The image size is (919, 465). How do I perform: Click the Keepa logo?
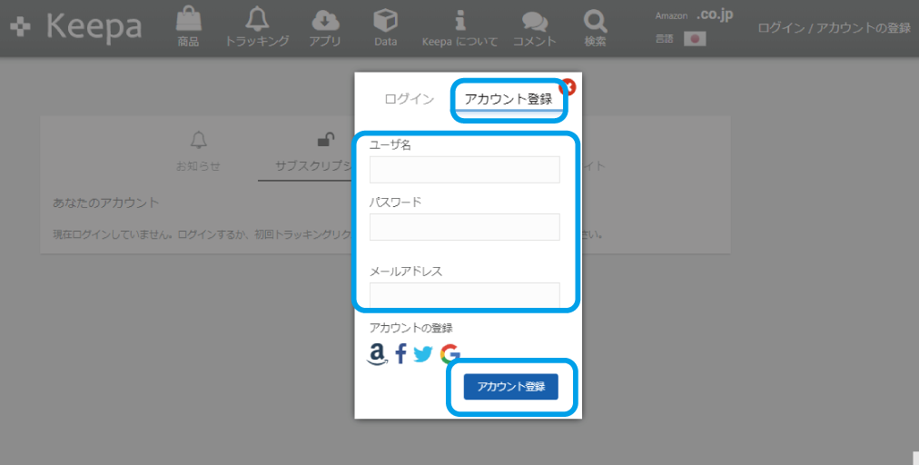pos(76,27)
